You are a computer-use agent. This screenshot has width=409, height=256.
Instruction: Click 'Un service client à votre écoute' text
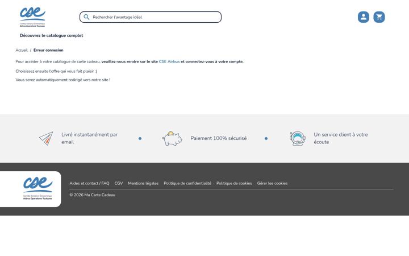[341, 138]
